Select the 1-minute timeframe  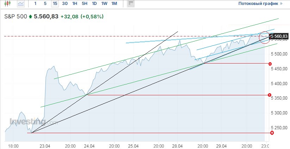click(x=35, y=4)
